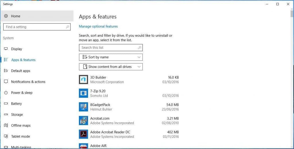Click the 02/08/2010 install date
The height and width of the screenshot is (149, 294).
tap(170, 123)
